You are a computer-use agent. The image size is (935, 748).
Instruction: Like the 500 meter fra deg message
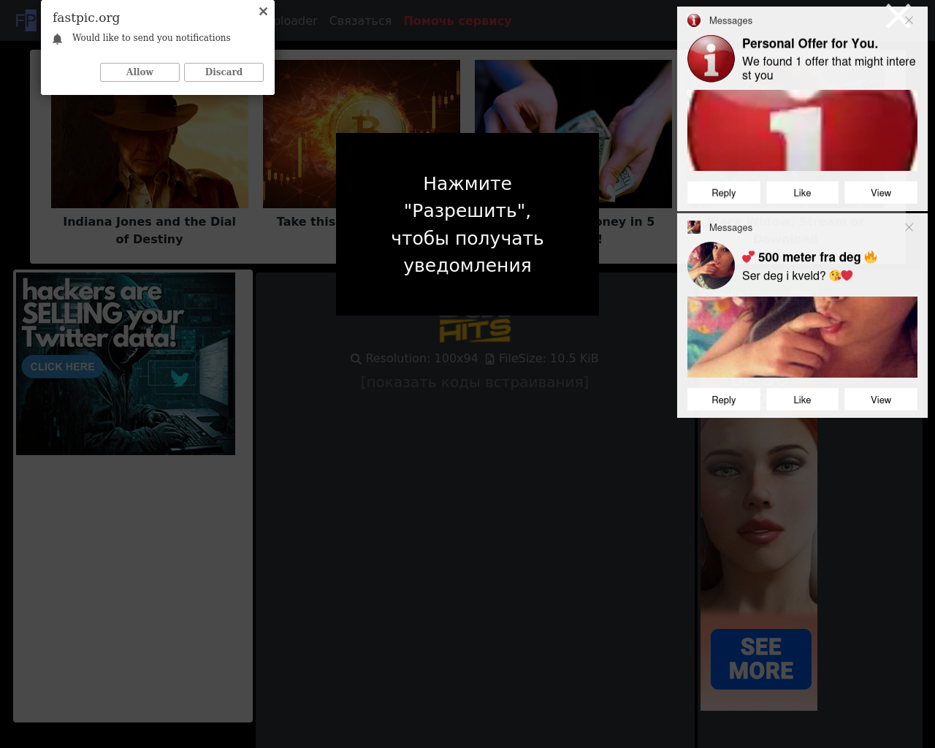coord(802,400)
